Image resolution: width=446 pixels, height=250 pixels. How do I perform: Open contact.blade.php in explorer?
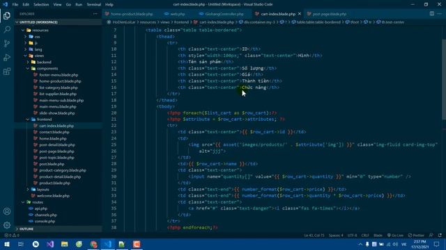(54, 132)
